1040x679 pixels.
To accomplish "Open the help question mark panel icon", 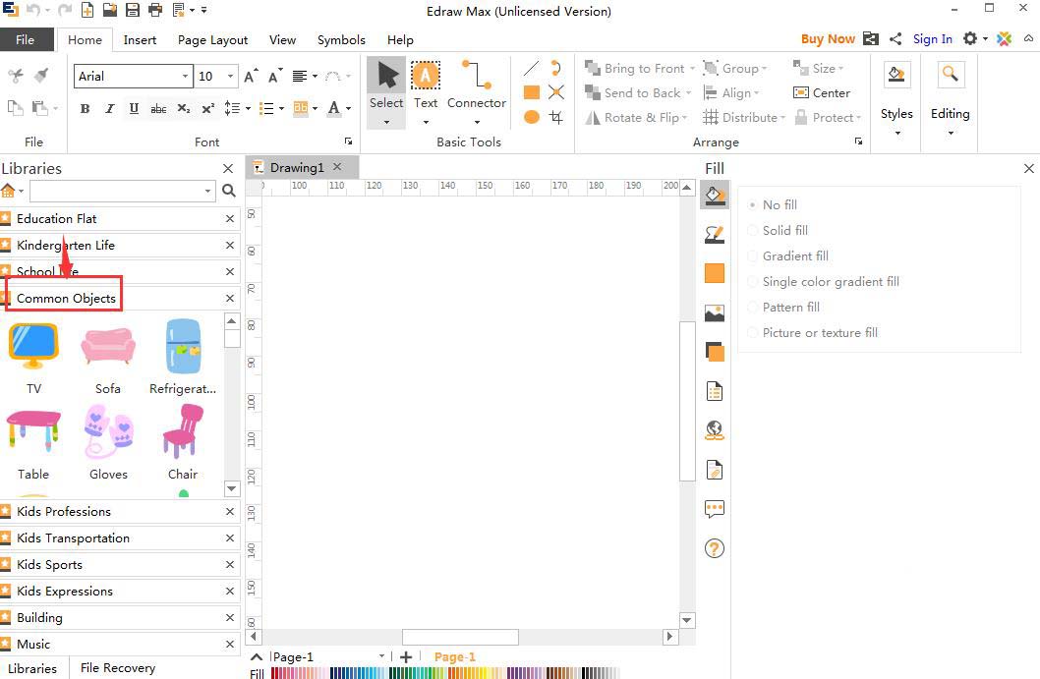I will click(715, 549).
